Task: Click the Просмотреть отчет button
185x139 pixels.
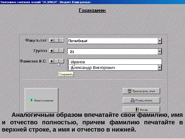Action: (x=141, y=91)
